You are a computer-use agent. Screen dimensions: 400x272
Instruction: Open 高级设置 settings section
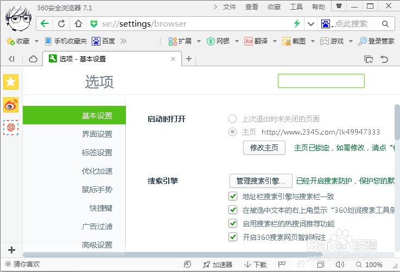(97, 245)
